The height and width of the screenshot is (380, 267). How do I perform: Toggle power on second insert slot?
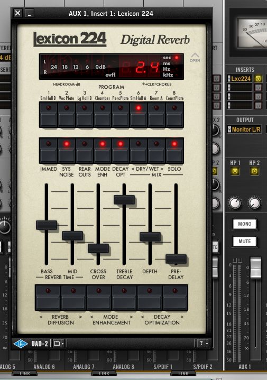click(x=258, y=87)
